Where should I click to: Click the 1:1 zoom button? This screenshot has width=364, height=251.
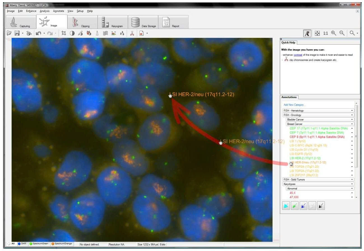pos(325,33)
